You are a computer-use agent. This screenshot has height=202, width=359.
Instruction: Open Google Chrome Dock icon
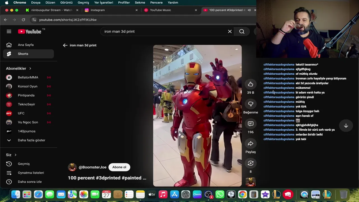click(x=242, y=194)
